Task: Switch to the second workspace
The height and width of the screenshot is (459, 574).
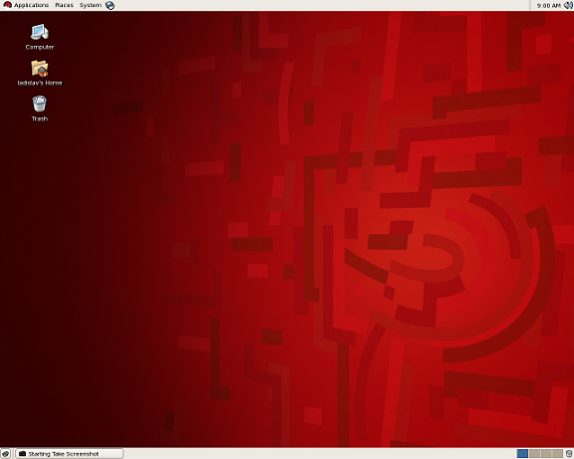Action: pos(534,454)
